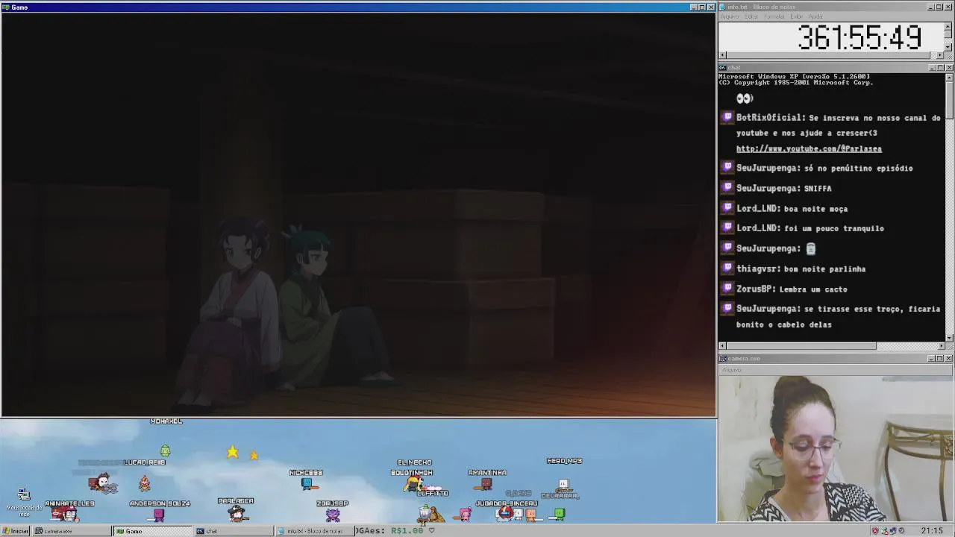955x537 pixels.
Task: Open the Iniciar start menu
Action: pos(15,531)
